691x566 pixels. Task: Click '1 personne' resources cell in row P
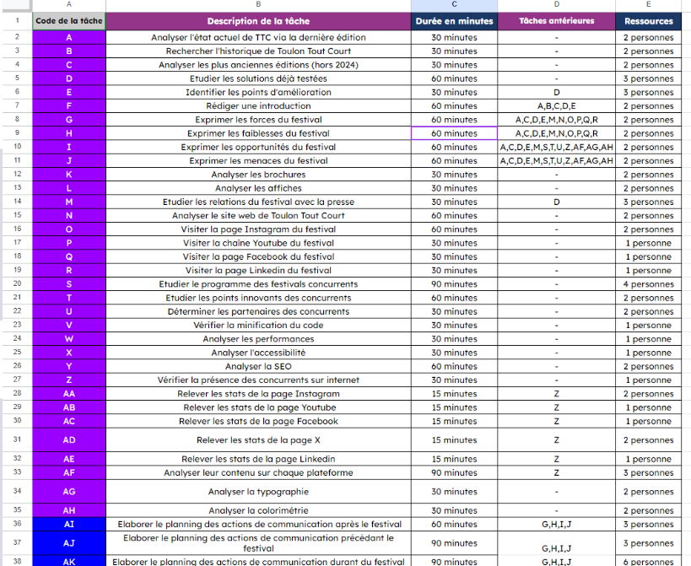(648, 243)
